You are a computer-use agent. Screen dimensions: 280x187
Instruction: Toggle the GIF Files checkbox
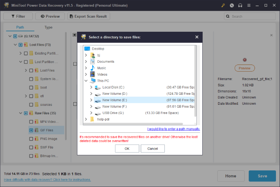click(x=31, y=130)
